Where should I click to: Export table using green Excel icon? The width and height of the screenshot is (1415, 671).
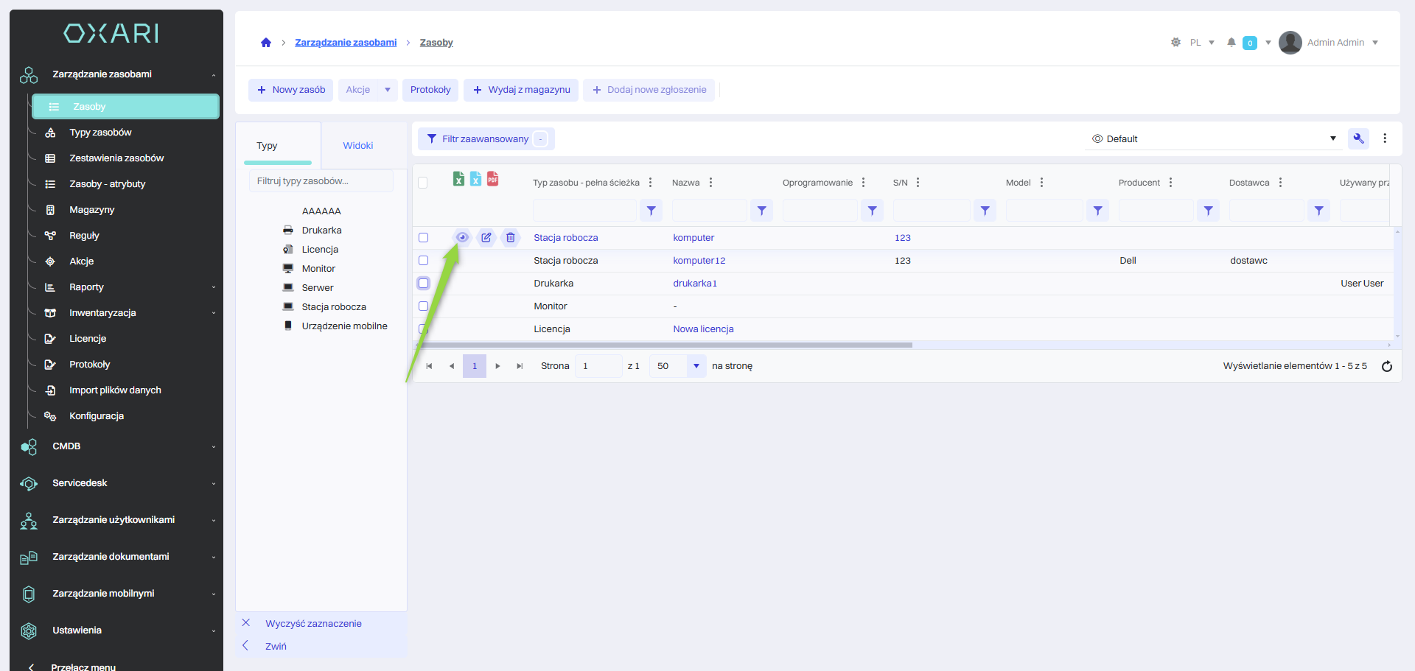coord(458,179)
